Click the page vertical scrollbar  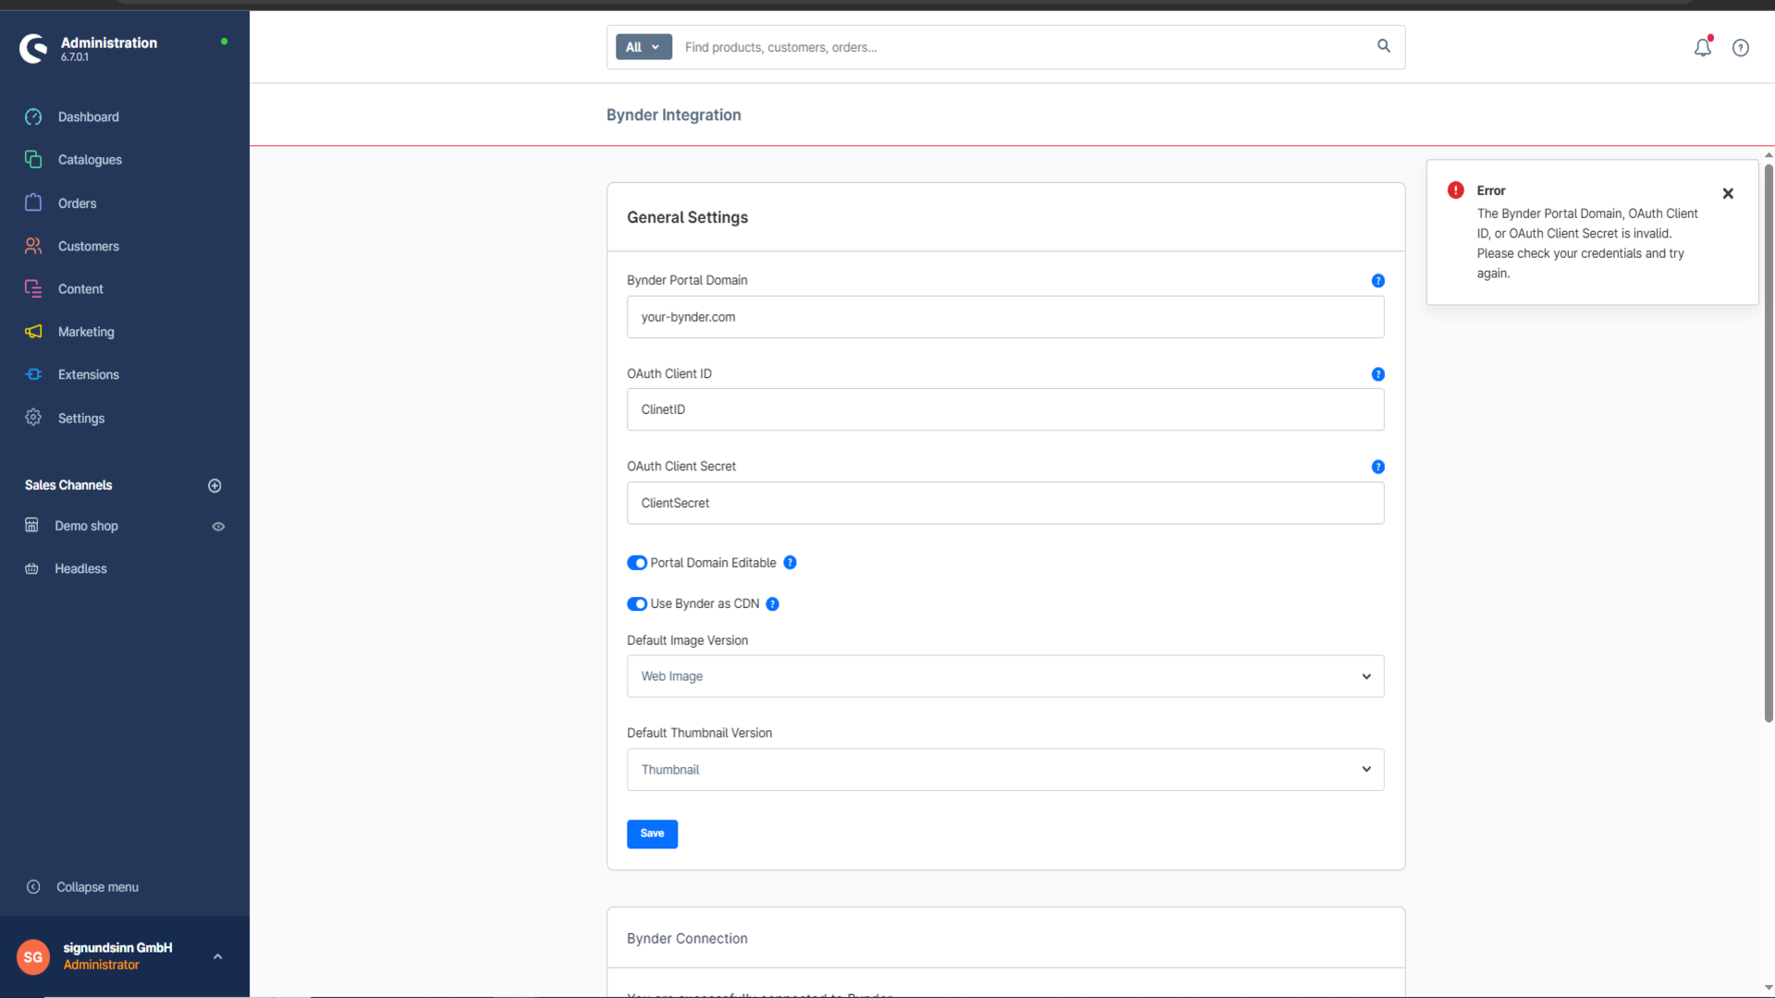pos(1768,442)
